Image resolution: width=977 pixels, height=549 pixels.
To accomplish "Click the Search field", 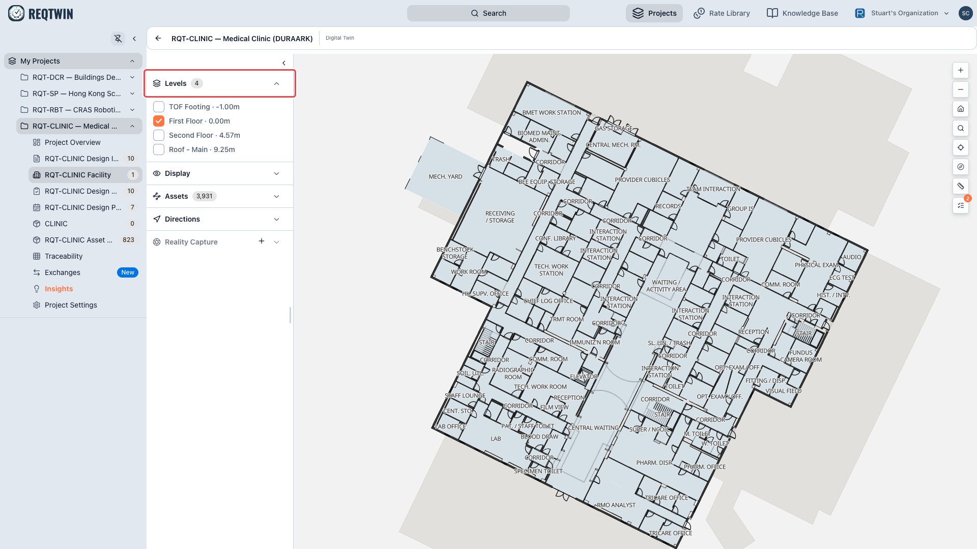I will point(489,13).
